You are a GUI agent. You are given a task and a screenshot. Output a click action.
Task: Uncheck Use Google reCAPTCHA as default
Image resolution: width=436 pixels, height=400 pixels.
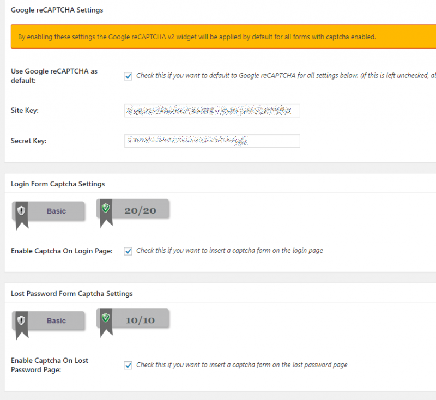128,76
